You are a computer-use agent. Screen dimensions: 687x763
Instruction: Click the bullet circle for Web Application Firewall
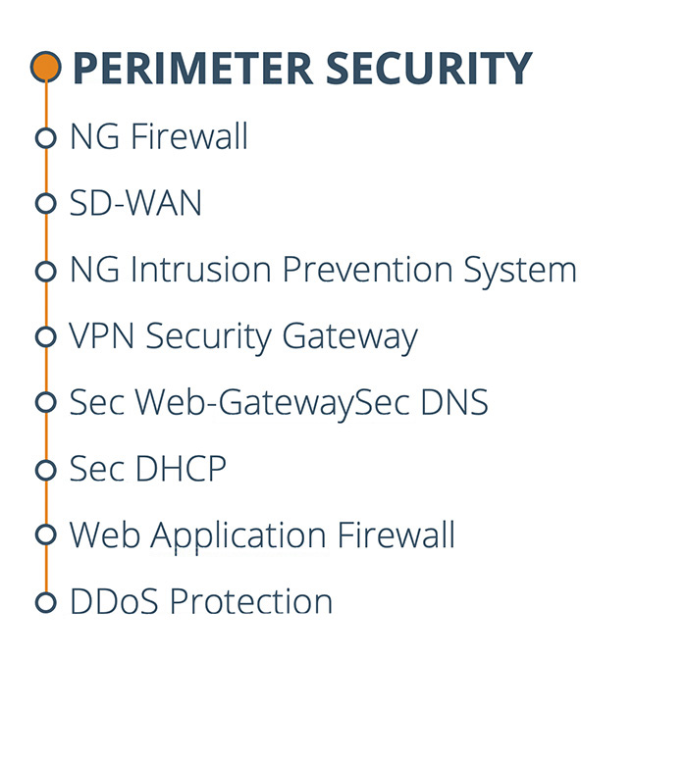point(46,535)
